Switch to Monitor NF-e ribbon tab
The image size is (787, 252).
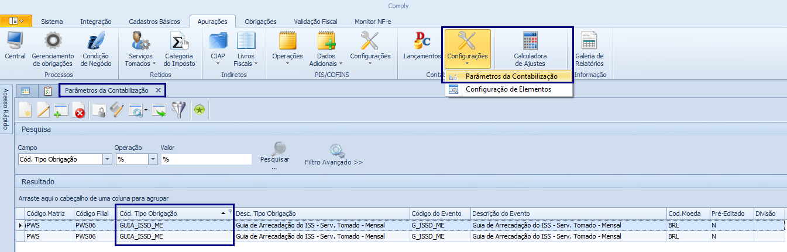point(373,22)
